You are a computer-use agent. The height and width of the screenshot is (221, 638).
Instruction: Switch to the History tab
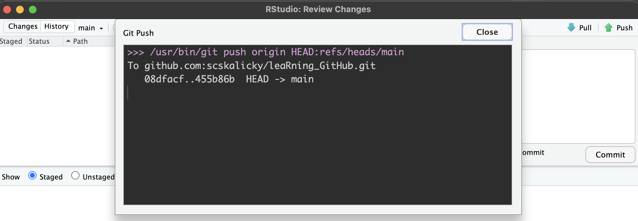click(x=56, y=26)
